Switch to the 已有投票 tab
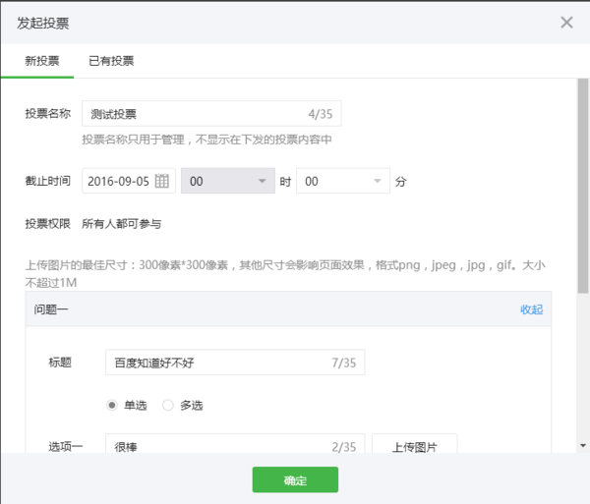590x504 pixels. point(111,61)
